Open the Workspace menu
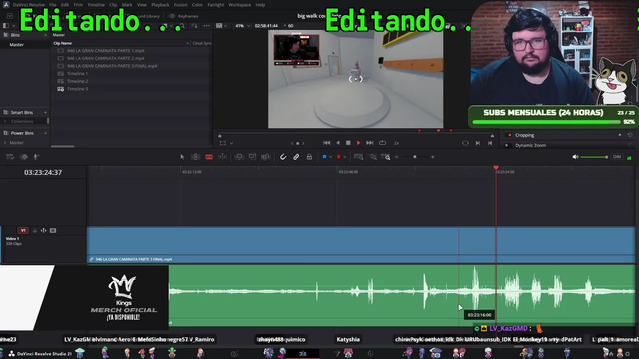The image size is (639, 359). (240, 5)
